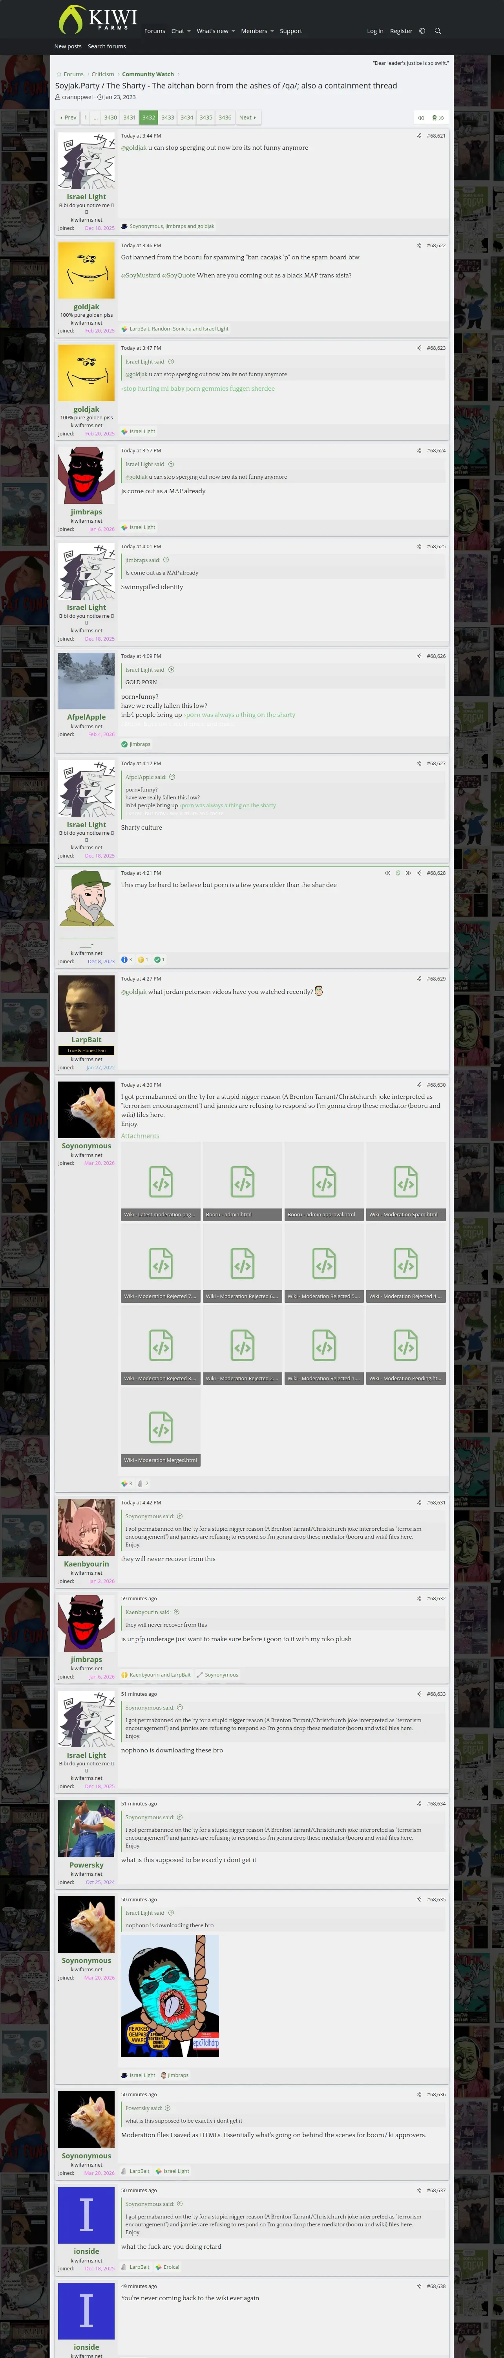The height and width of the screenshot is (2358, 504).
Task: Click the share icon on post #68,630
Action: click(x=419, y=1085)
